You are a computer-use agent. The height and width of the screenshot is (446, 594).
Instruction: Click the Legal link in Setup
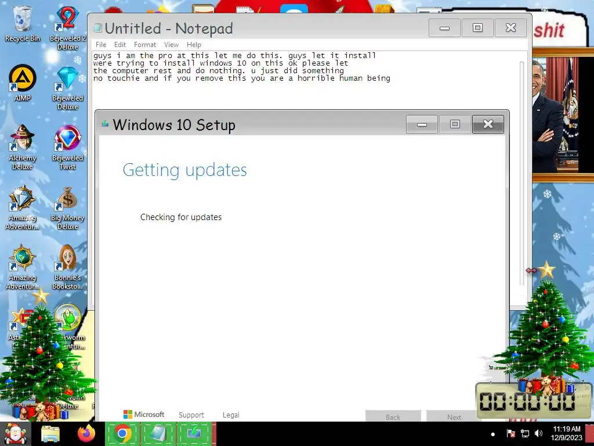pyautogui.click(x=231, y=415)
